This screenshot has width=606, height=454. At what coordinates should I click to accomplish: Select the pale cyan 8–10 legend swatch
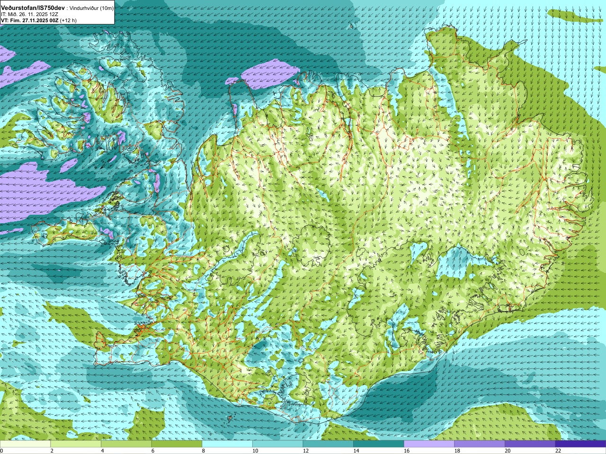pos(227,444)
